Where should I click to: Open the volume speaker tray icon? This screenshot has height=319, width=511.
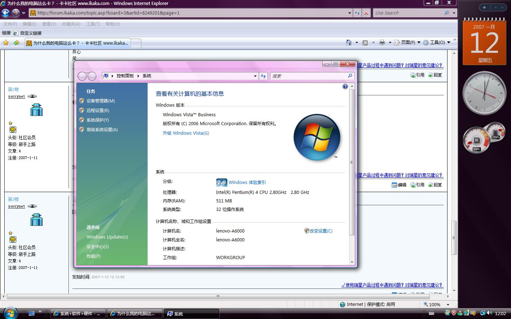(489, 313)
